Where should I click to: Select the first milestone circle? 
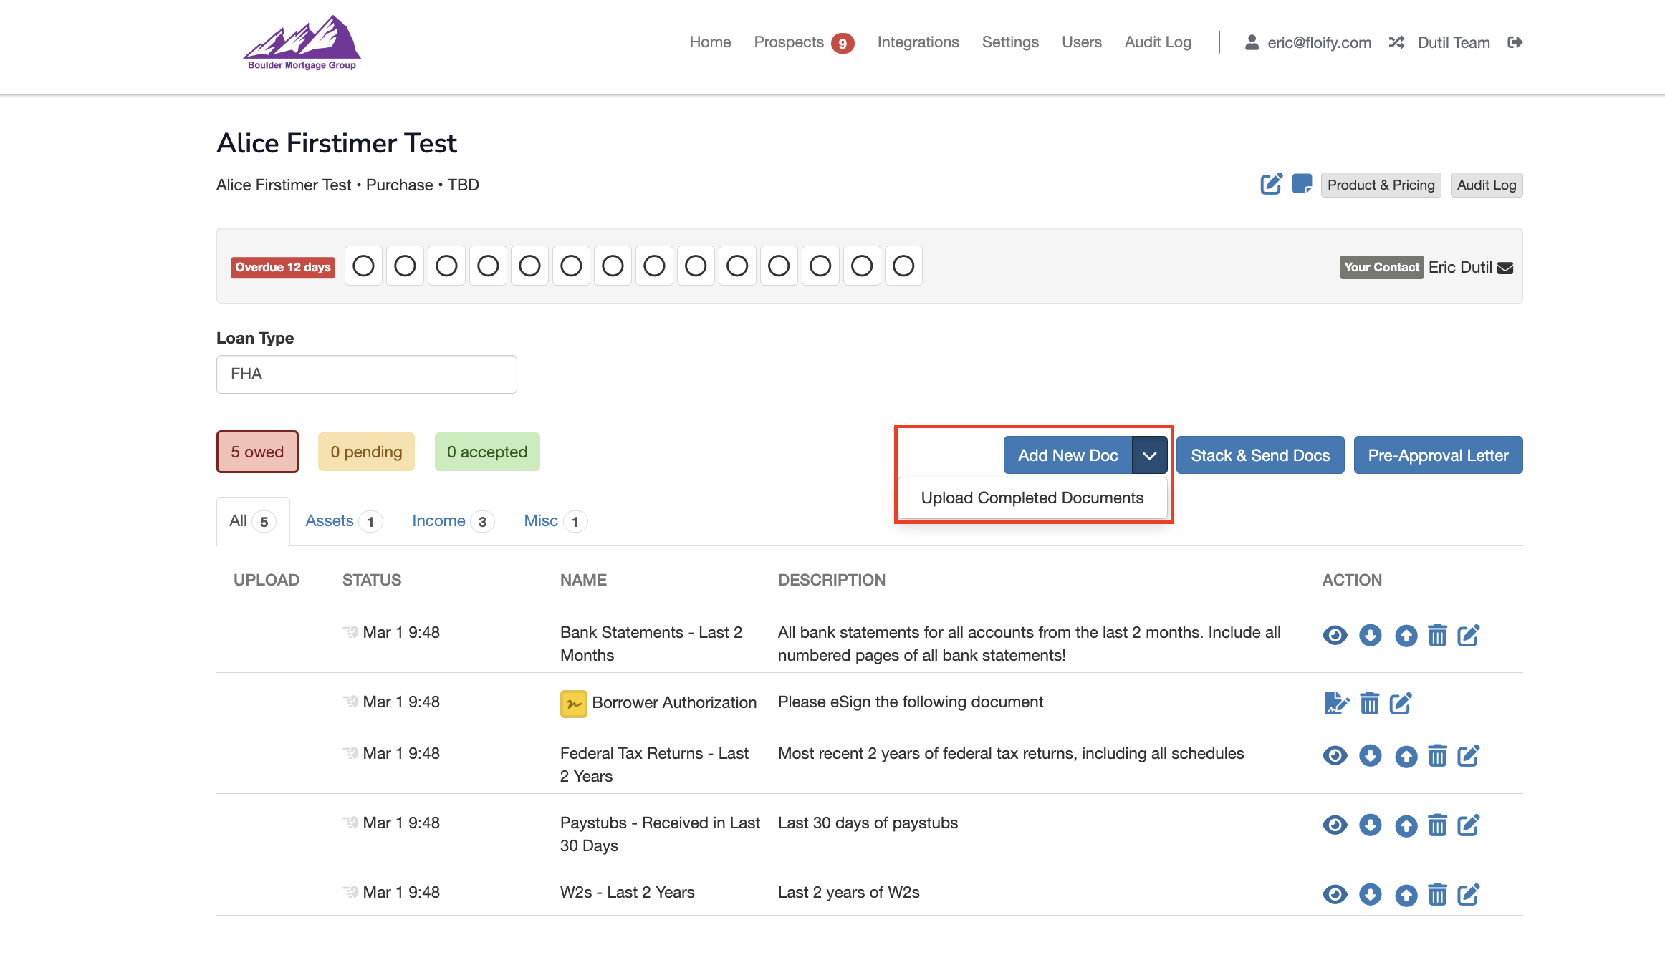point(363,266)
